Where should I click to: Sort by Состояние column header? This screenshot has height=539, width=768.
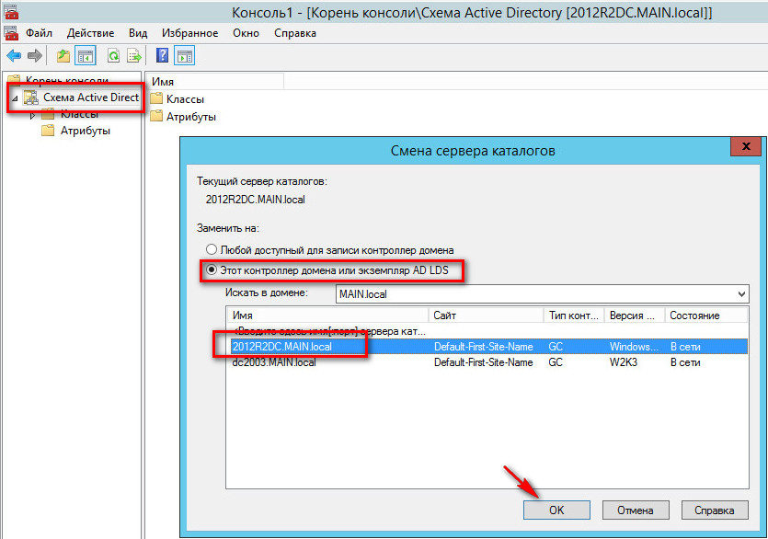pyautogui.click(x=706, y=315)
